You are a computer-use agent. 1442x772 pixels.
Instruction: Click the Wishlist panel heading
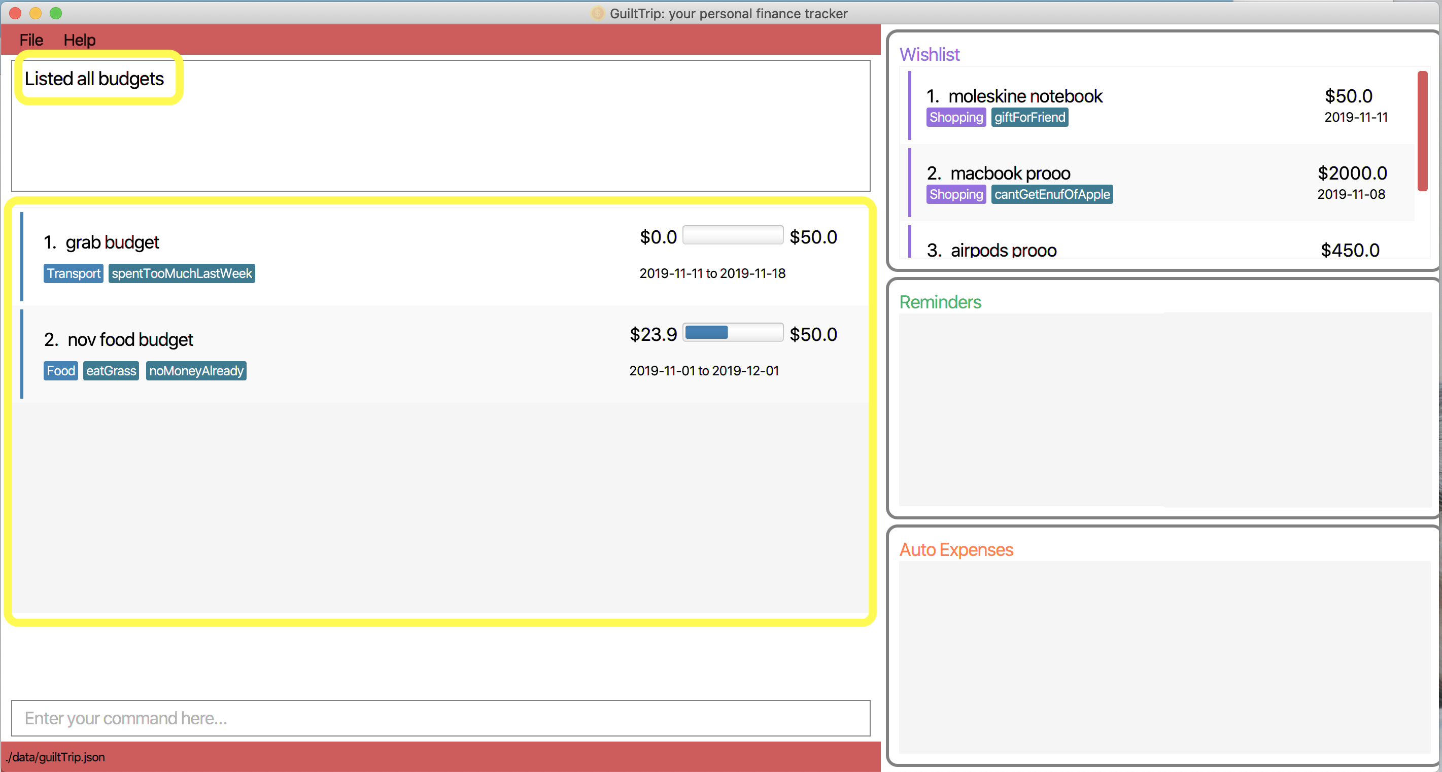(x=929, y=55)
